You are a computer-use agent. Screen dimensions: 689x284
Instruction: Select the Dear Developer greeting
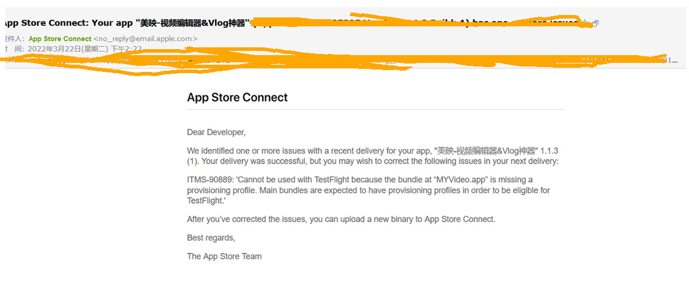click(216, 132)
